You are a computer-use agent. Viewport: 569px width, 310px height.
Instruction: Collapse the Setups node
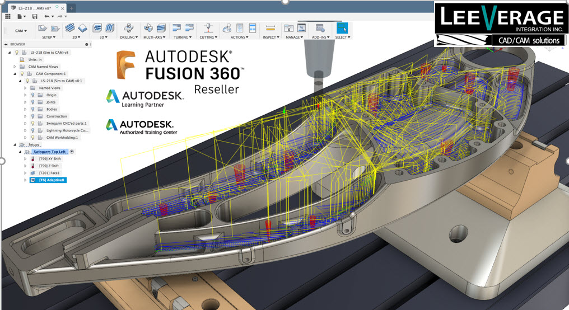[15, 145]
